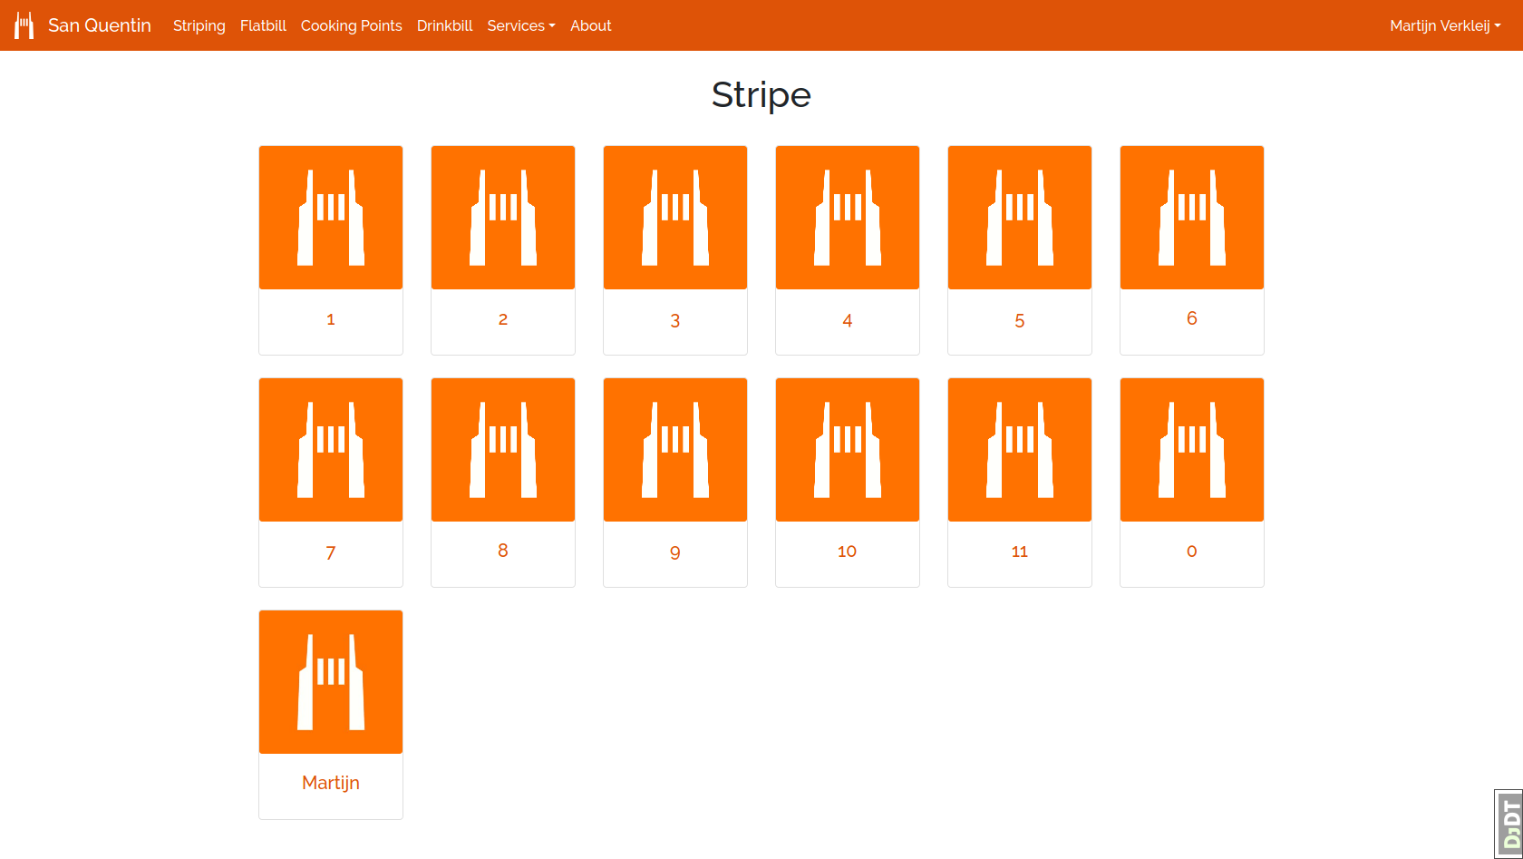Click the tower icon above number 1

pyautogui.click(x=331, y=218)
